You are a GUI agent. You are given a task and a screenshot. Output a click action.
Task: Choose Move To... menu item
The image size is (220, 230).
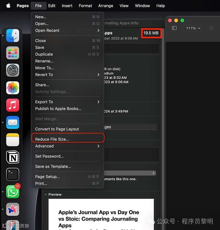67,68
